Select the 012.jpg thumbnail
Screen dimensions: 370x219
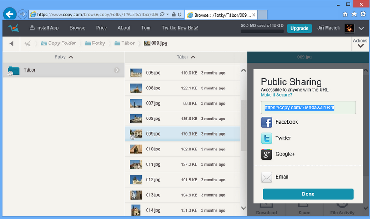pyautogui.click(x=136, y=180)
